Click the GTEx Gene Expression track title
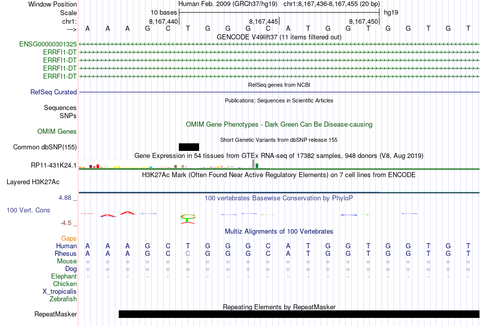 click(x=279, y=155)
